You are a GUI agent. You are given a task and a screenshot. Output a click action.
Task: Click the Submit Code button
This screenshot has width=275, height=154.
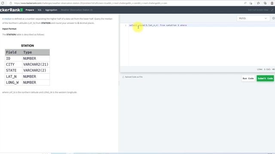pos(265,78)
